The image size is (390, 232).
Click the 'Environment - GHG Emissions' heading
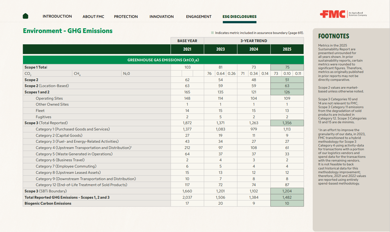coord(68,31)
